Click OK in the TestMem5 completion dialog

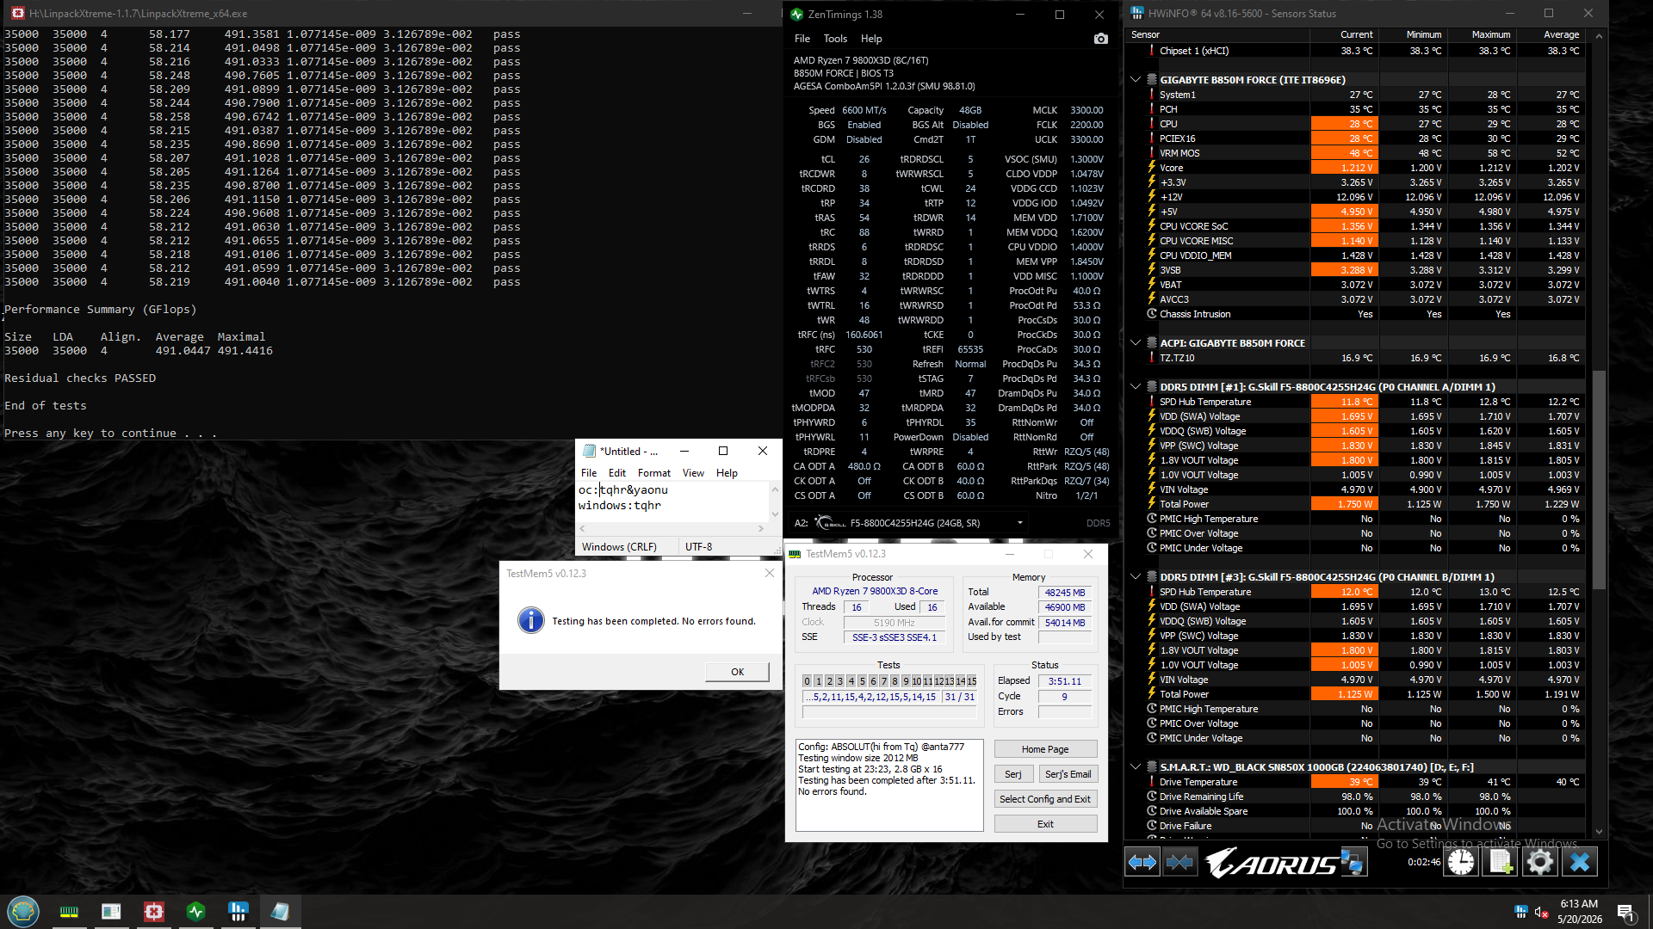(737, 672)
